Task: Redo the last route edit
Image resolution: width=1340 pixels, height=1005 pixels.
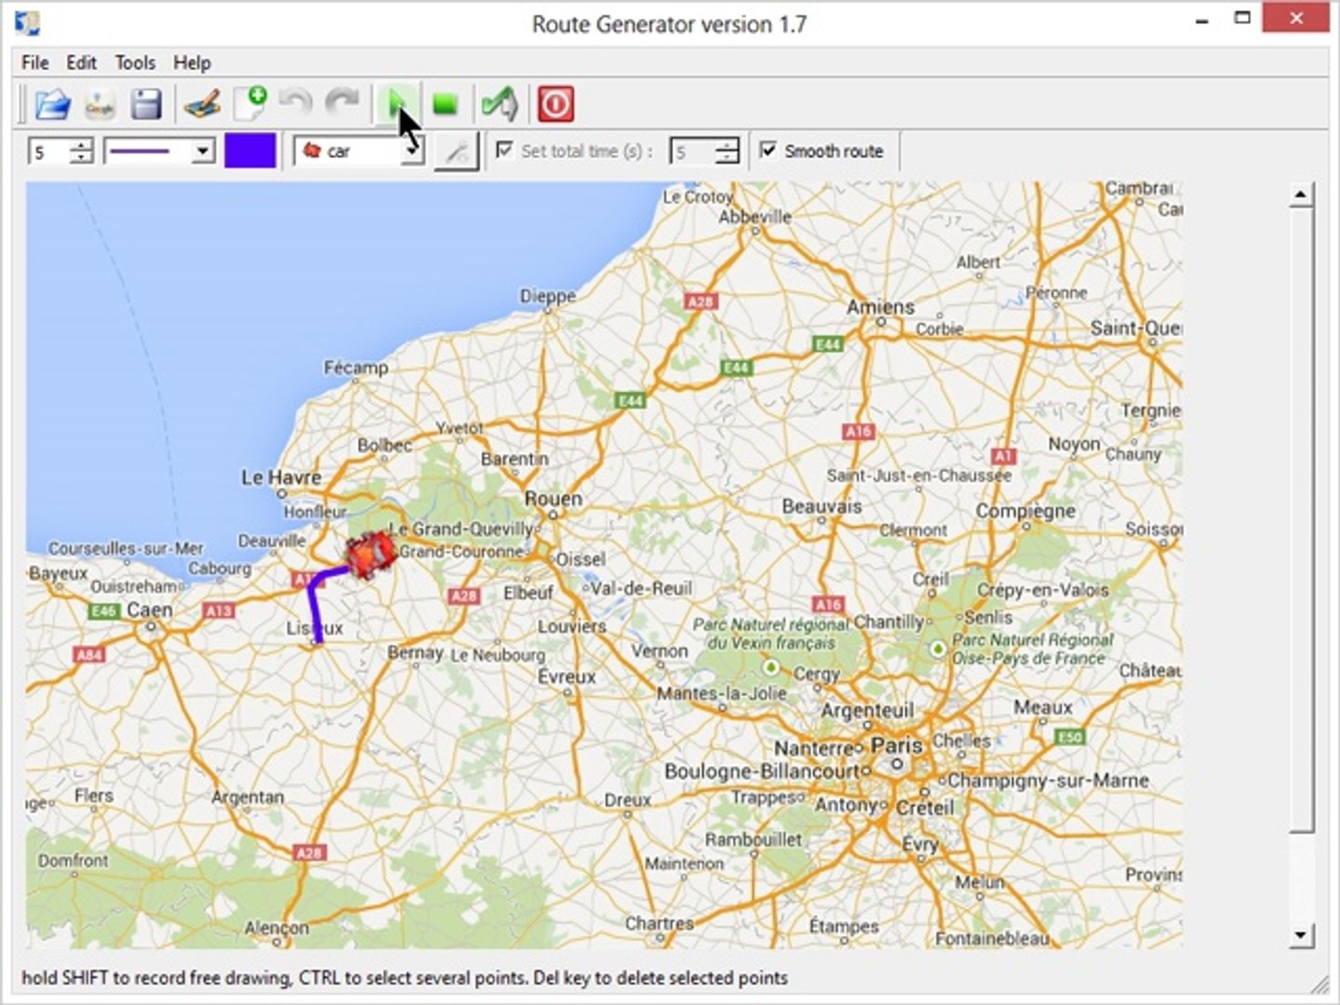Action: pos(343,103)
